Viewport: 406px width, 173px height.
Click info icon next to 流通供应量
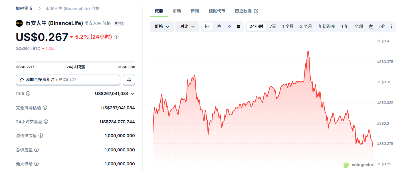[x=41, y=136]
